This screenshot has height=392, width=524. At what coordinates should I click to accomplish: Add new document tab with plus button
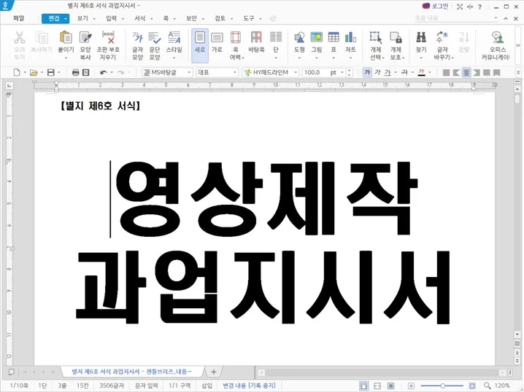214,372
